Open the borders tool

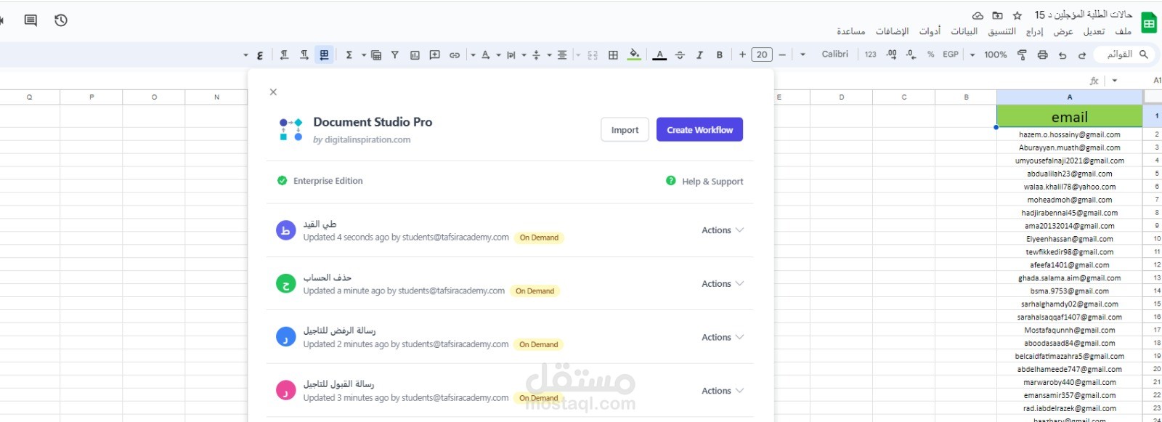613,54
